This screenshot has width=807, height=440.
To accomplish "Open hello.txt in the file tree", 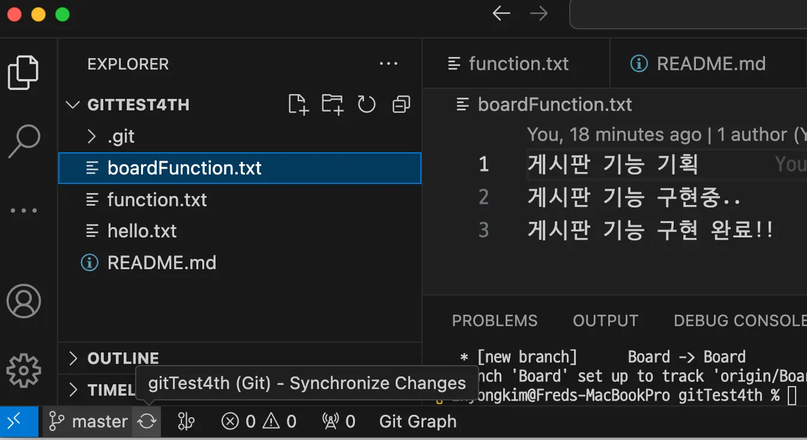I will 142,231.
